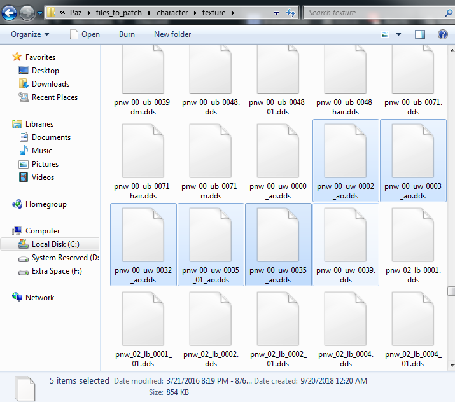Viewport: 455px width, 402px height.
Task: Open the Organize dropdown menu
Action: [30, 34]
